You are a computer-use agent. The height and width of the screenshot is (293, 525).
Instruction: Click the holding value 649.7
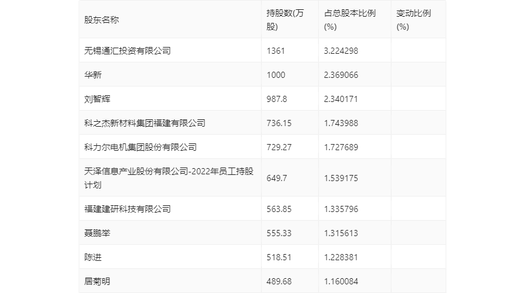coord(277,178)
